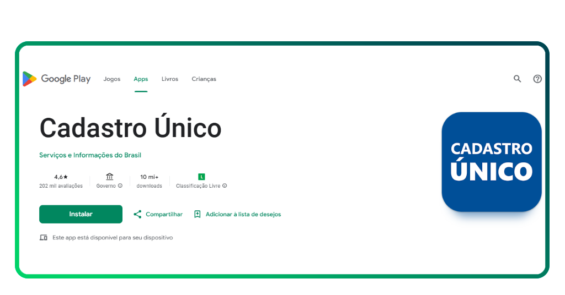The image size is (565, 295).
Task: Switch to the Livros tab
Action: click(x=170, y=79)
